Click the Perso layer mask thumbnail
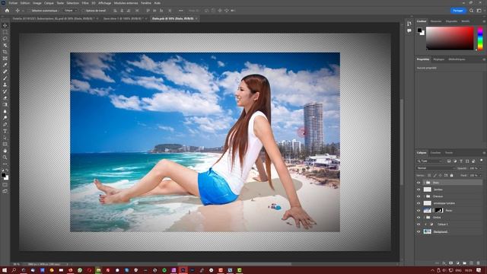Image resolution: width=487 pixels, height=274 pixels. [438, 211]
